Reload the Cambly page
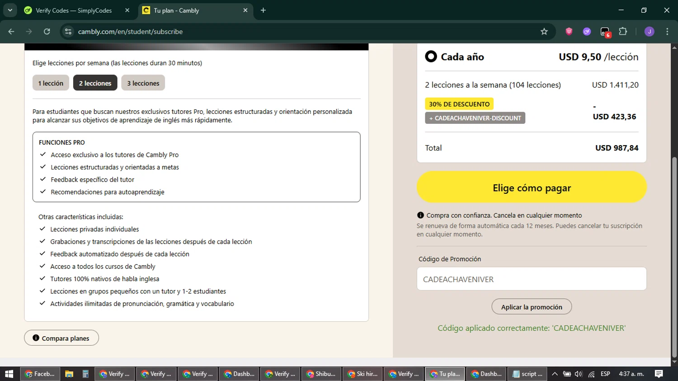This screenshot has height=381, width=678. (47, 32)
